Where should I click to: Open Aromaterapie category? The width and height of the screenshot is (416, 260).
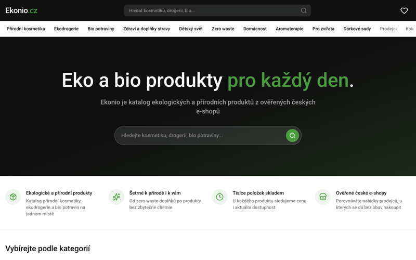point(290,29)
